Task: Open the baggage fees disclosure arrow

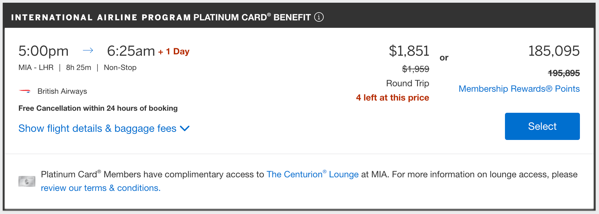Action: (x=185, y=129)
